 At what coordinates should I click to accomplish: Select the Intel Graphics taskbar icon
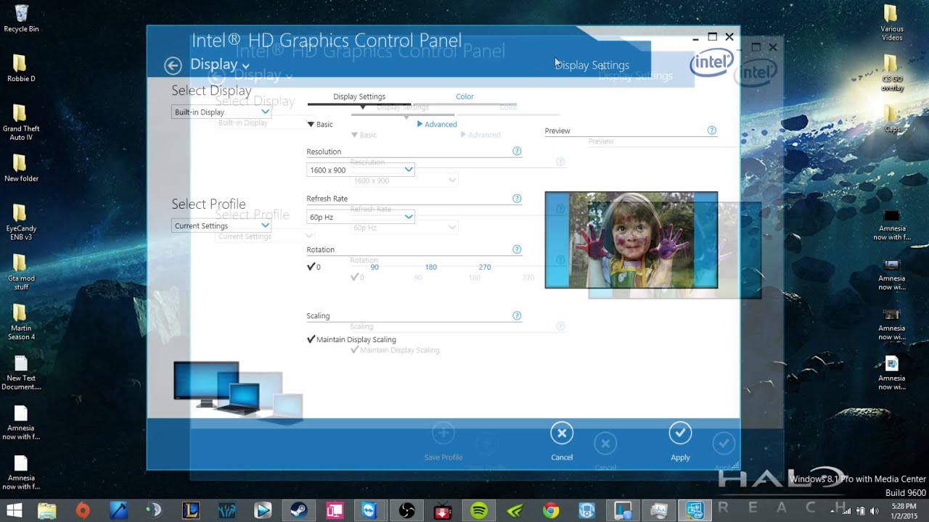pyautogui.click(x=695, y=510)
